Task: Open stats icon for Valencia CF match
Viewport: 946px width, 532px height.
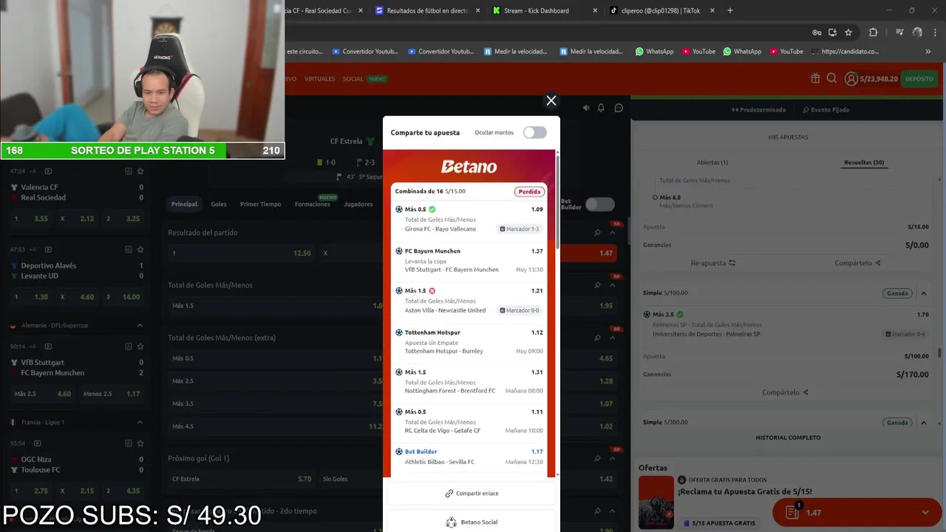Action: 128,171
